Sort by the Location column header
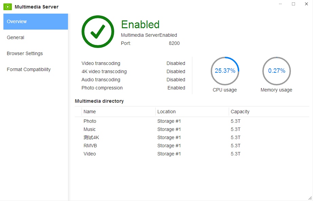313x201 pixels. pos(167,112)
